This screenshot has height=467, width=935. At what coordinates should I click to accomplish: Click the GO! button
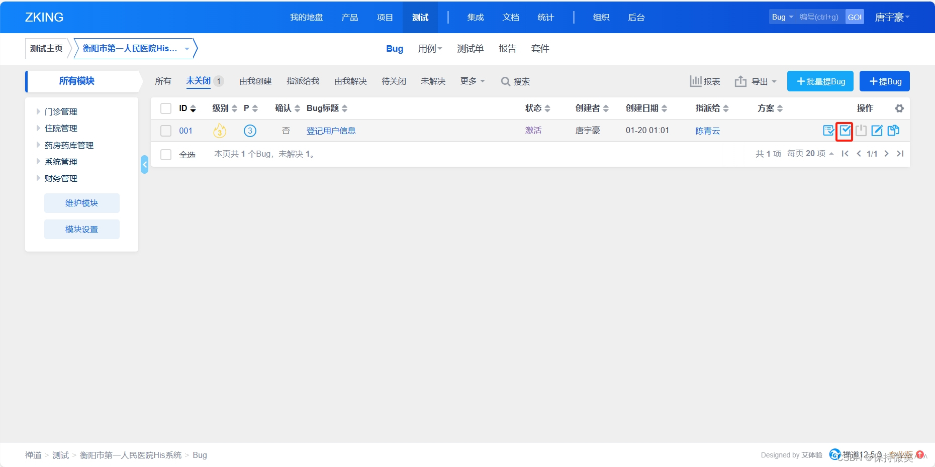click(855, 17)
